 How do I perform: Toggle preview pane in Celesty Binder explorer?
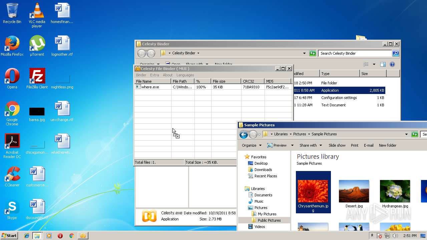coord(383,64)
